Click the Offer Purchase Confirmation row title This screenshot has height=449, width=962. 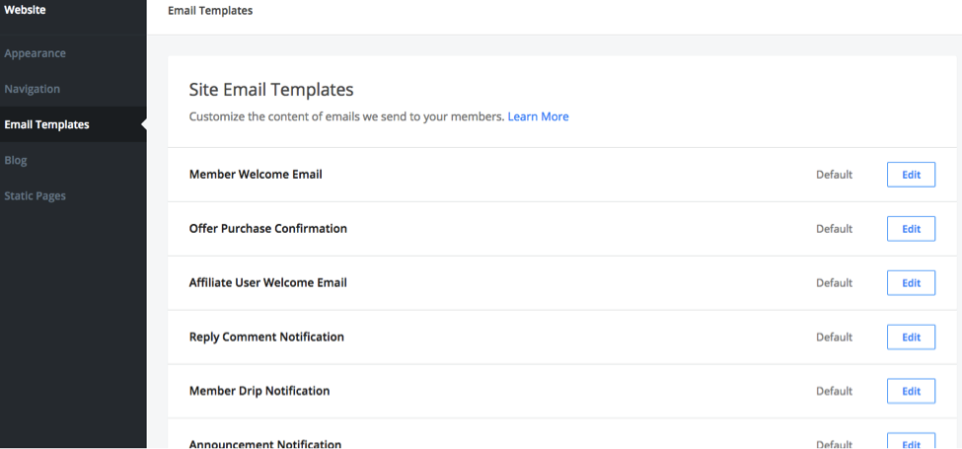click(x=268, y=229)
